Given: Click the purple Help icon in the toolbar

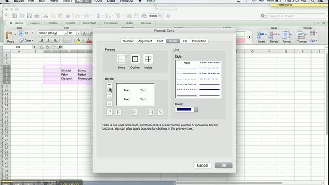Looking at the screenshot, I should [168, 16].
